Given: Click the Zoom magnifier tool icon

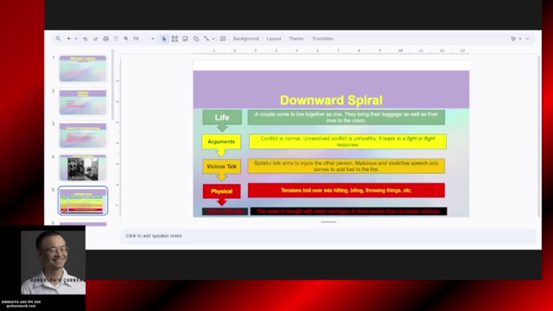Looking at the screenshot, I should tap(126, 38).
